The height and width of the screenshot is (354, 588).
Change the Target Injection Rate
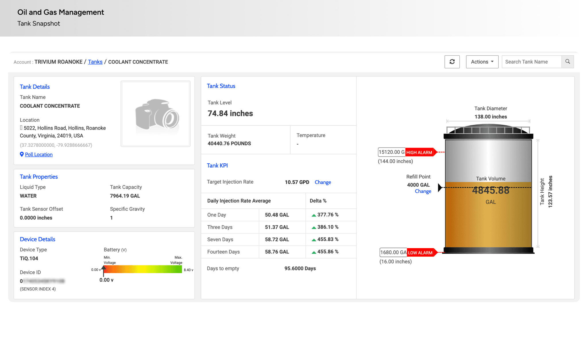(x=323, y=182)
